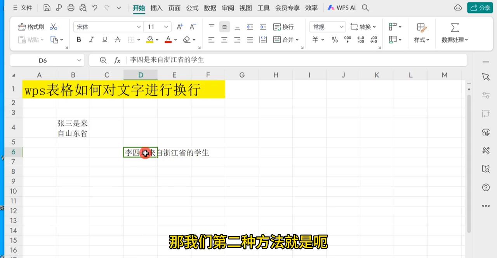Click the 分享 share button
This screenshot has width=497, height=258.
[480, 8]
